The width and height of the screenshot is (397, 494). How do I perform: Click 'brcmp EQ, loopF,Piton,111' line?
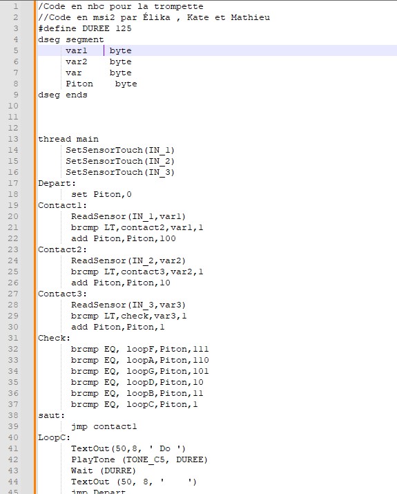coord(139,349)
